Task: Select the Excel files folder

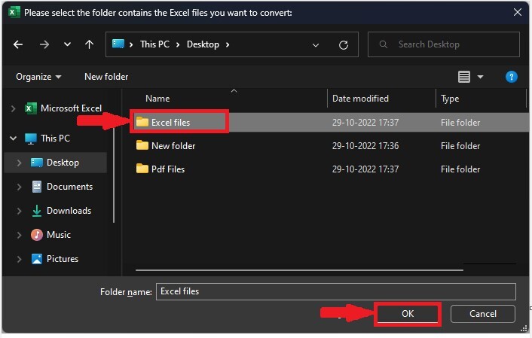Action: [x=170, y=123]
